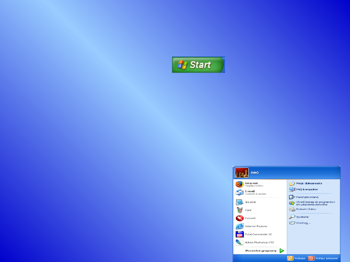Click the Wyłącz komputer shutdown button
Screen dimensions: 350x262
coord(323,258)
